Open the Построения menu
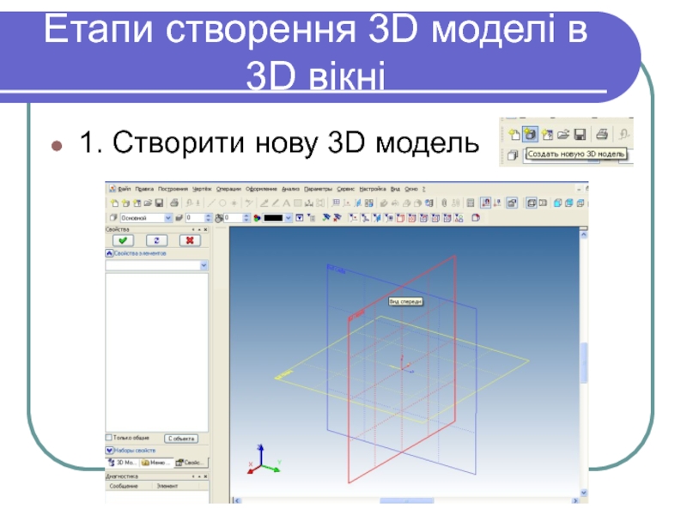This screenshot has height=515, width=687. point(173,189)
